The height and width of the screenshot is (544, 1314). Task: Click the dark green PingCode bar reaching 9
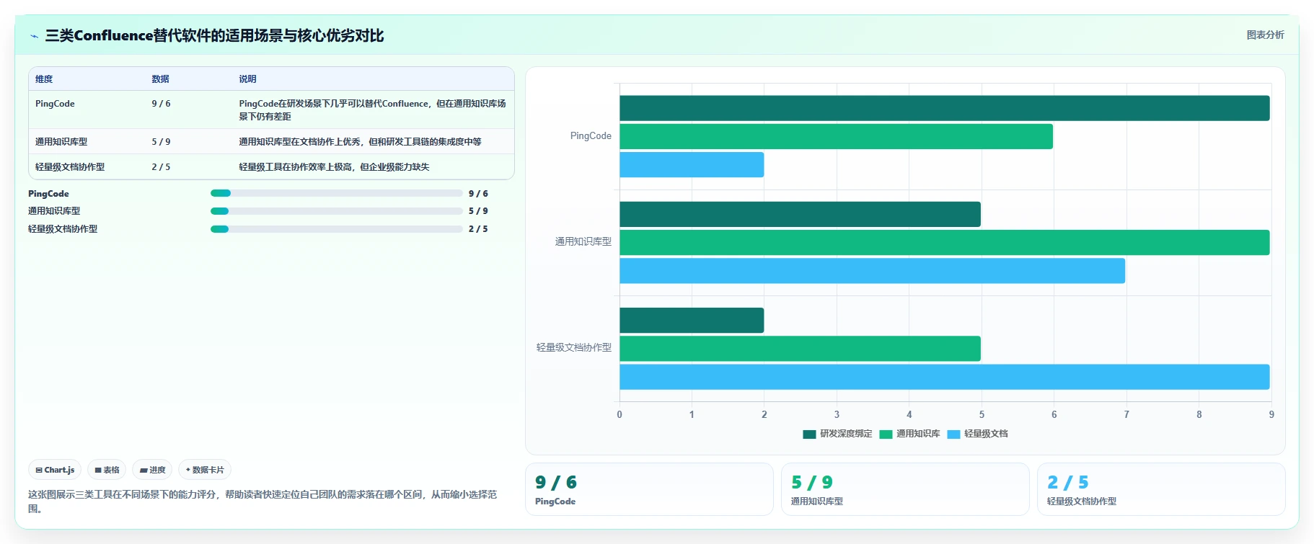pyautogui.click(x=945, y=108)
